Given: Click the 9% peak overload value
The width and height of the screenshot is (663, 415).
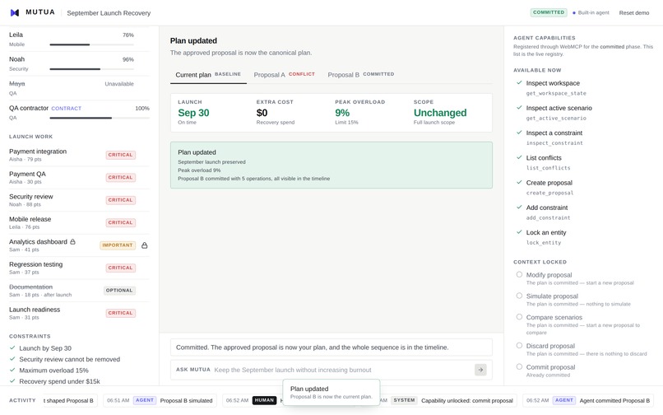Looking at the screenshot, I should point(342,113).
